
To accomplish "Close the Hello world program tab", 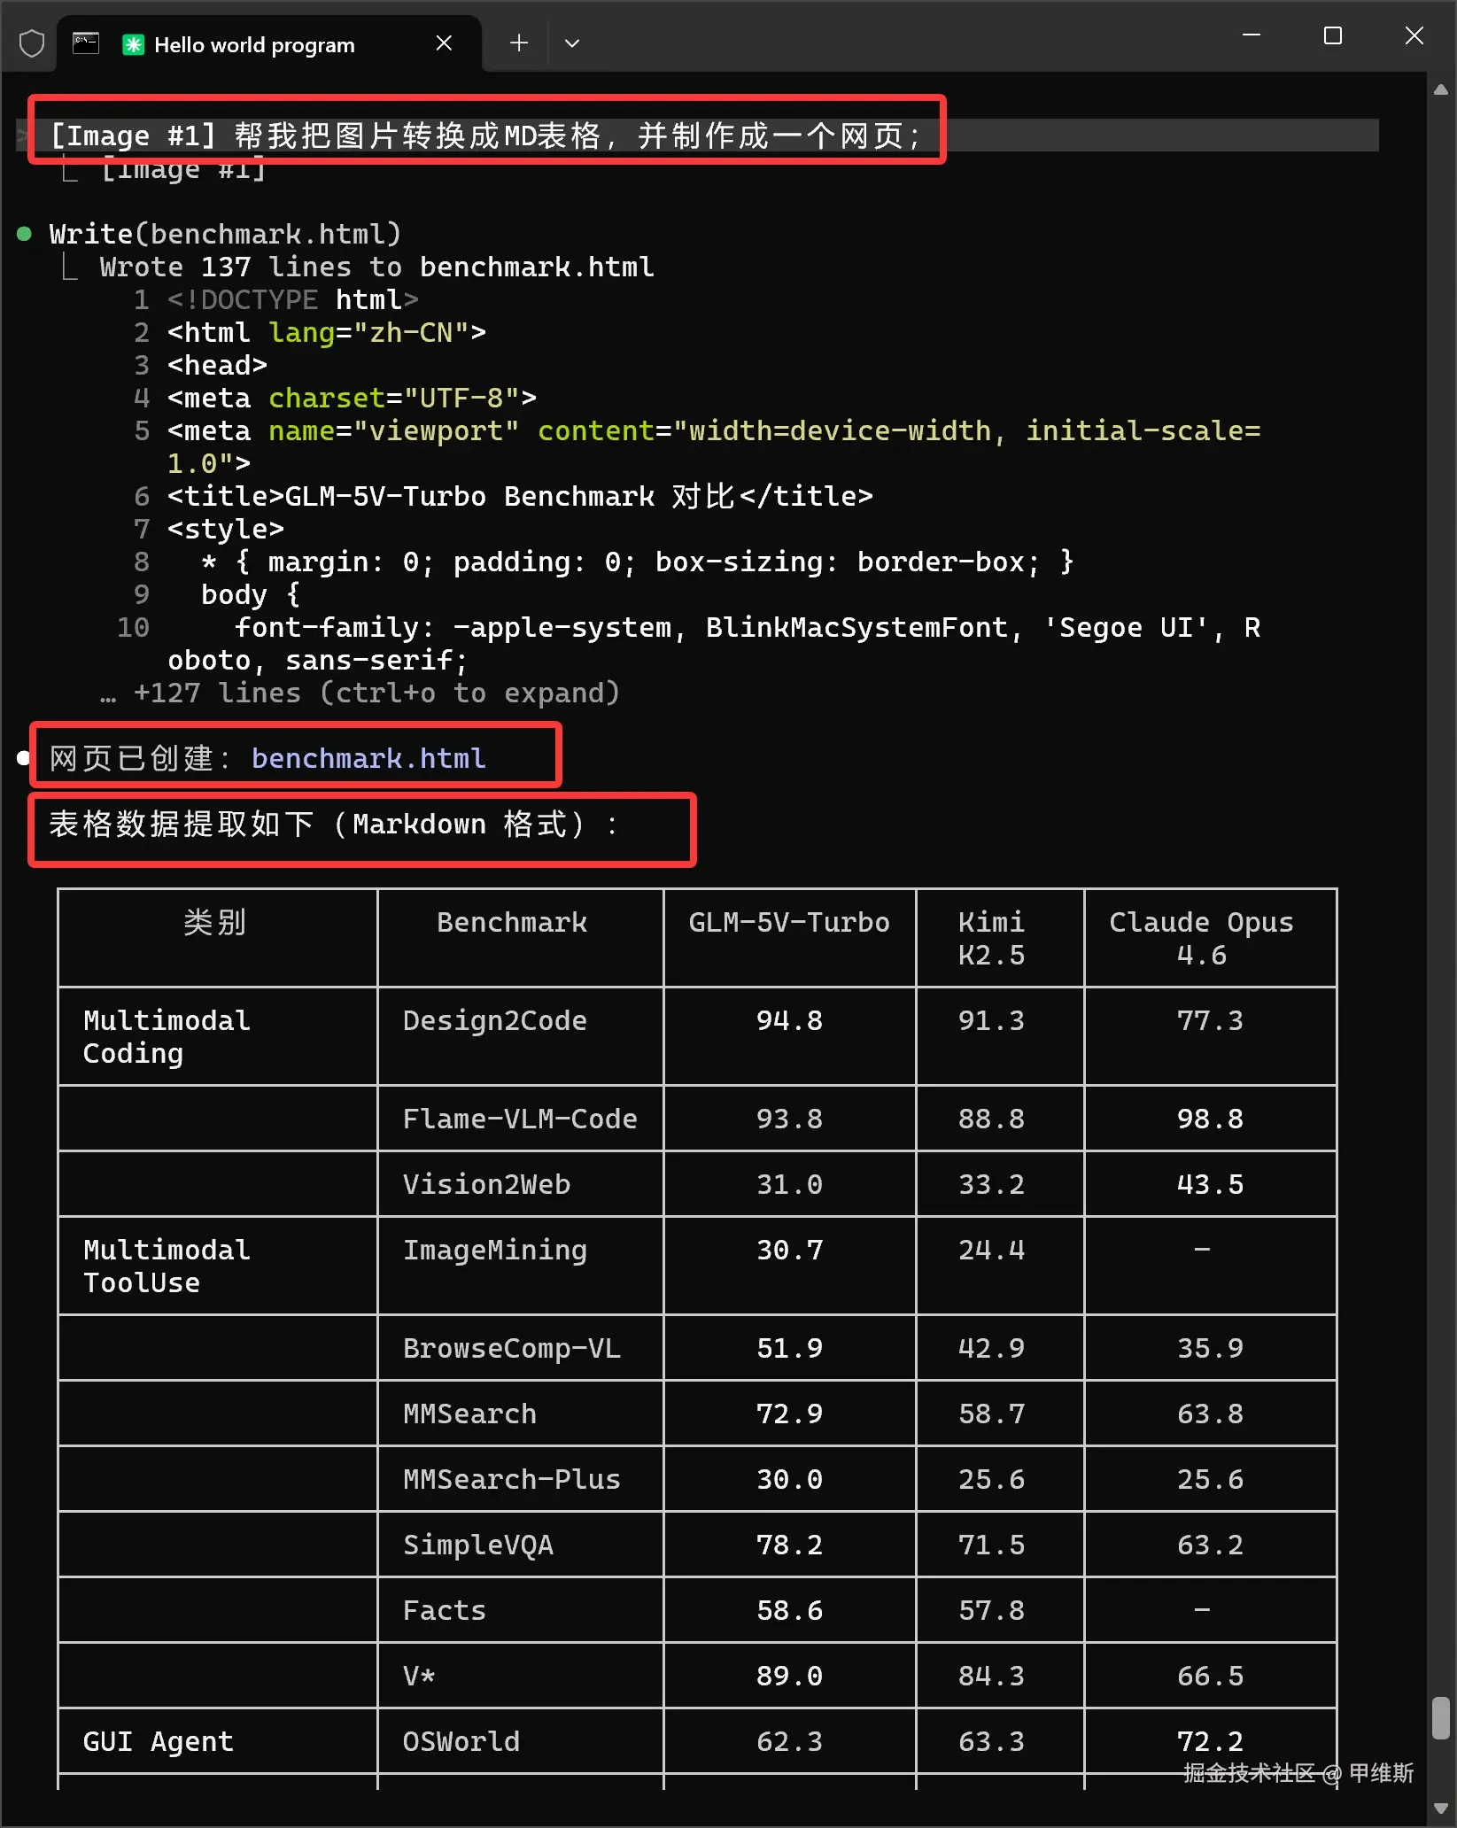I will [x=444, y=43].
